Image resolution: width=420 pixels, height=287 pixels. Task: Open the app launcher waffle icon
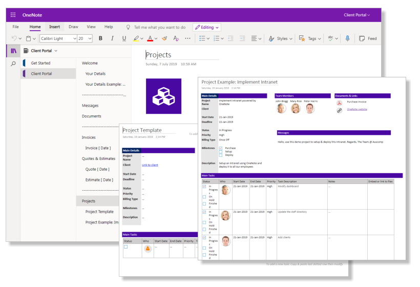point(13,15)
